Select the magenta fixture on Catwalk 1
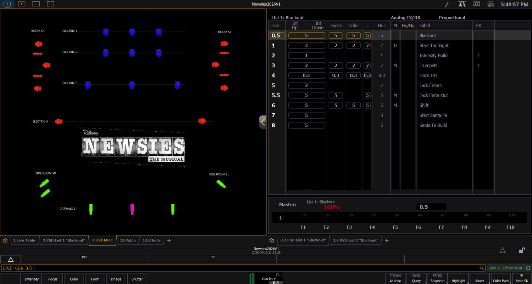Image resolution: width=532 pixels, height=284 pixels. (x=132, y=209)
